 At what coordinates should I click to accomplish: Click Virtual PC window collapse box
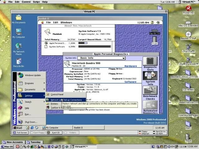166,11
